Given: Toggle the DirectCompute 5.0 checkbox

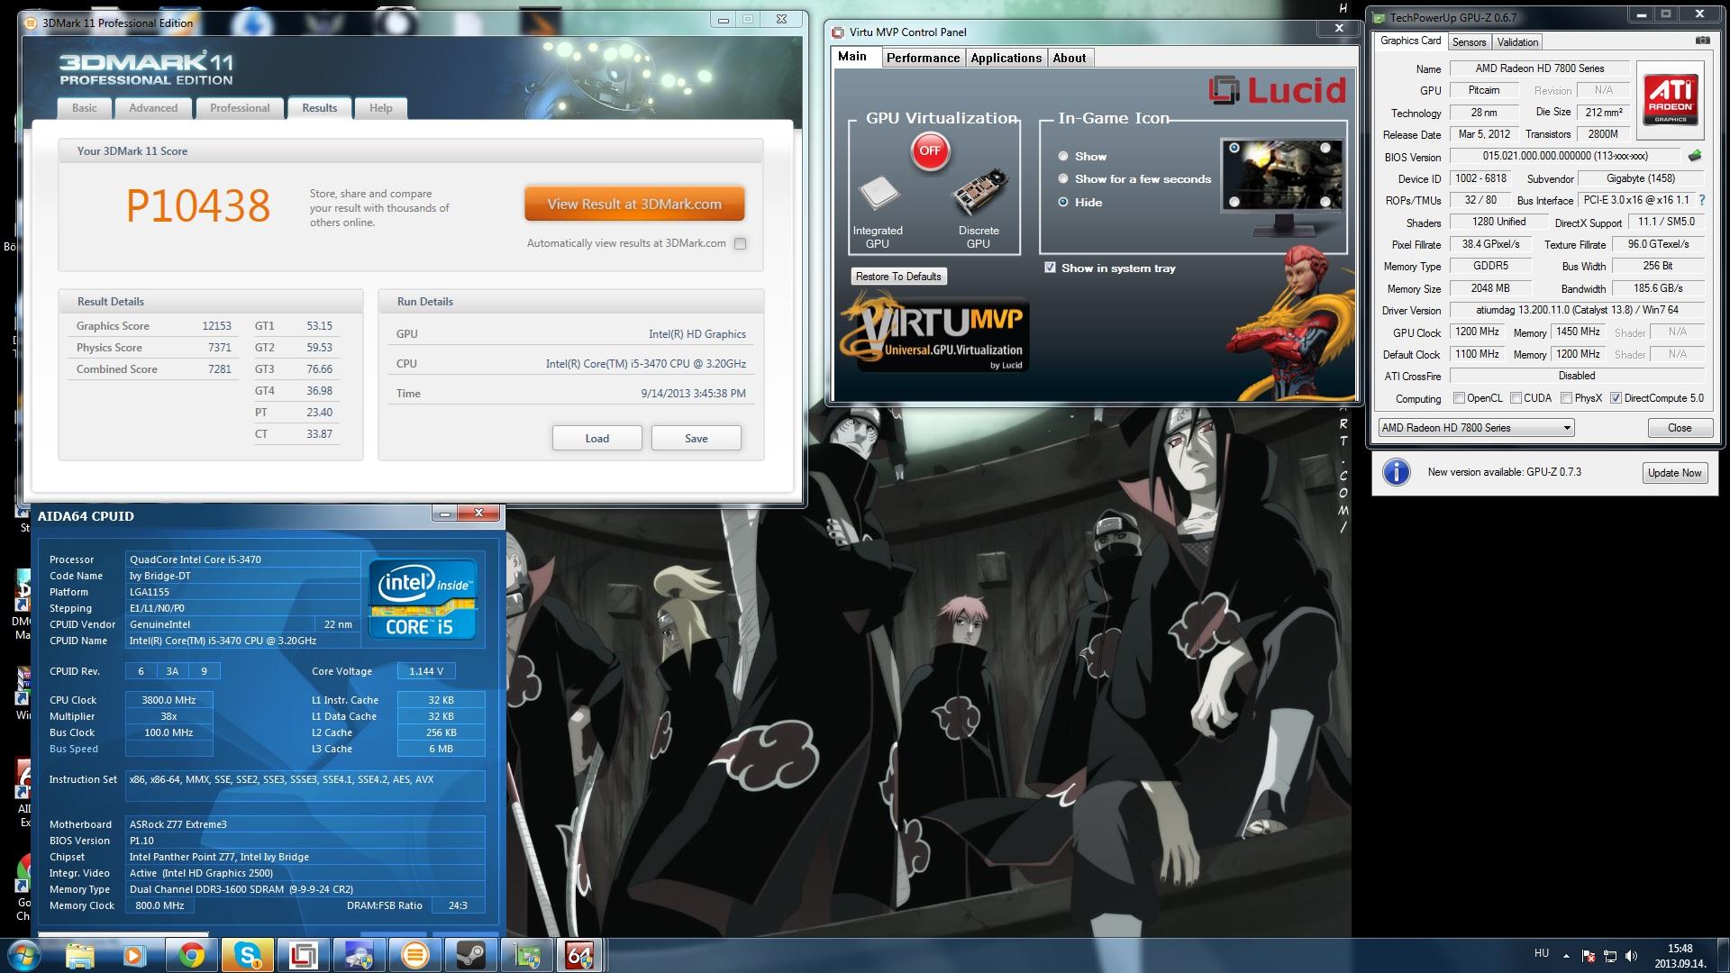Looking at the screenshot, I should click(x=1616, y=397).
